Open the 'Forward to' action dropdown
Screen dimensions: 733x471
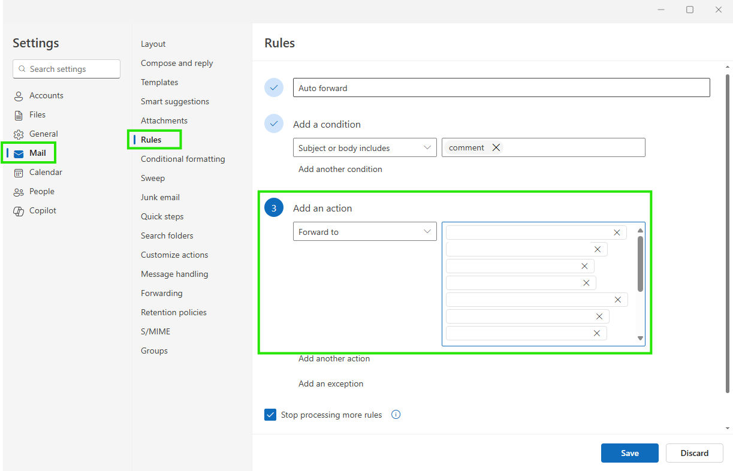click(x=364, y=232)
